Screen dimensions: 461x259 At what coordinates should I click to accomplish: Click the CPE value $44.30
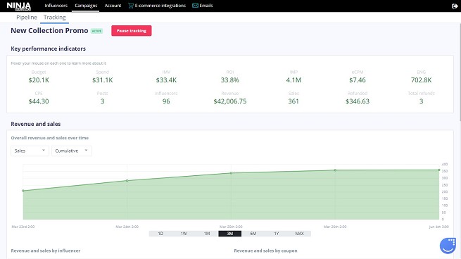(x=39, y=101)
